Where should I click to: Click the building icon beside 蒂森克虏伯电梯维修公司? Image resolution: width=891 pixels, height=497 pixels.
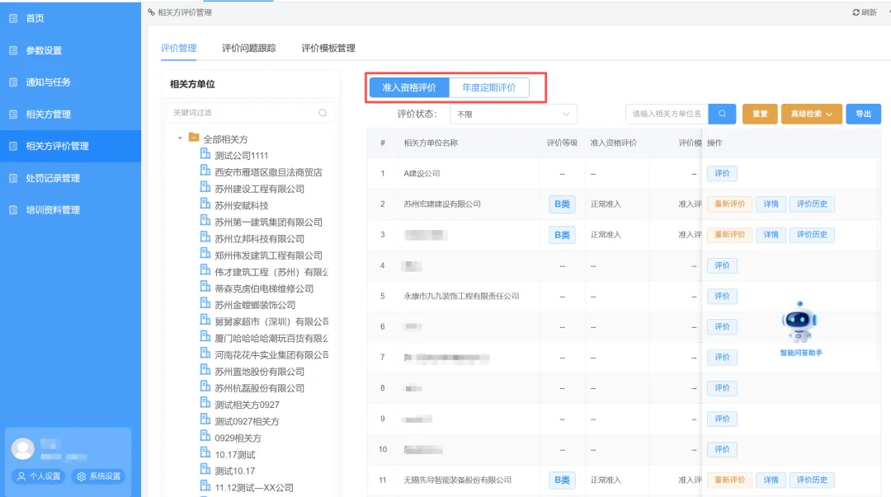205,286
